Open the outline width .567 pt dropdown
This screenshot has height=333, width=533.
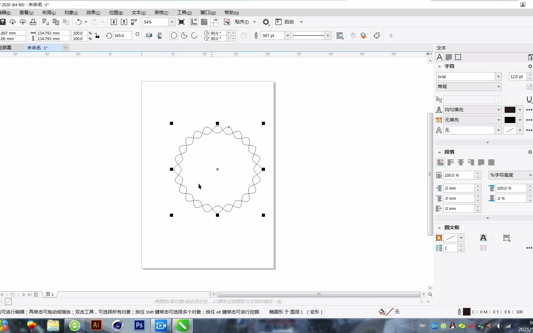(x=287, y=35)
